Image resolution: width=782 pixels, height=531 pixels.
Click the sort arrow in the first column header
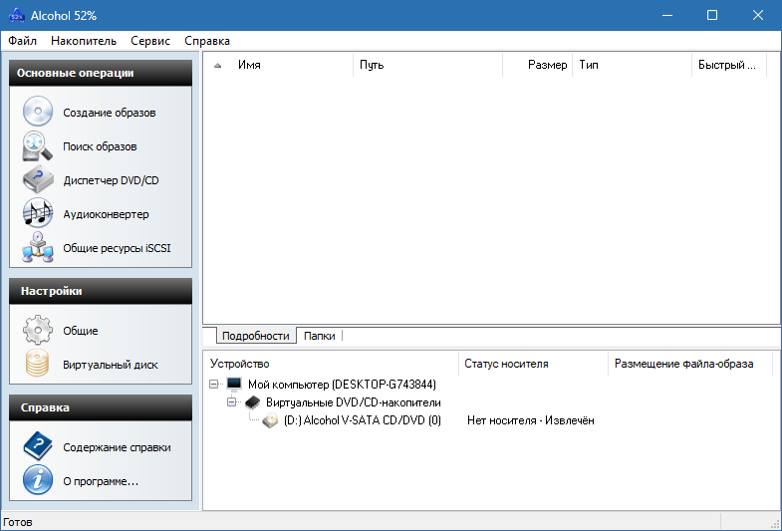click(217, 66)
